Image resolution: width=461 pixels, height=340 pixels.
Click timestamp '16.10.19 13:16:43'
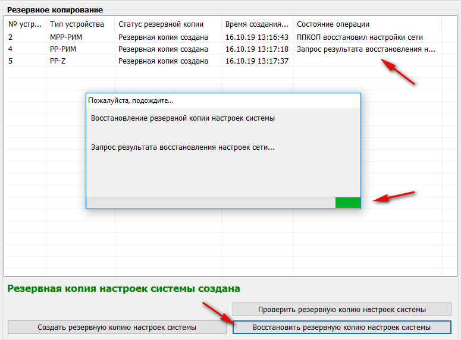click(256, 37)
